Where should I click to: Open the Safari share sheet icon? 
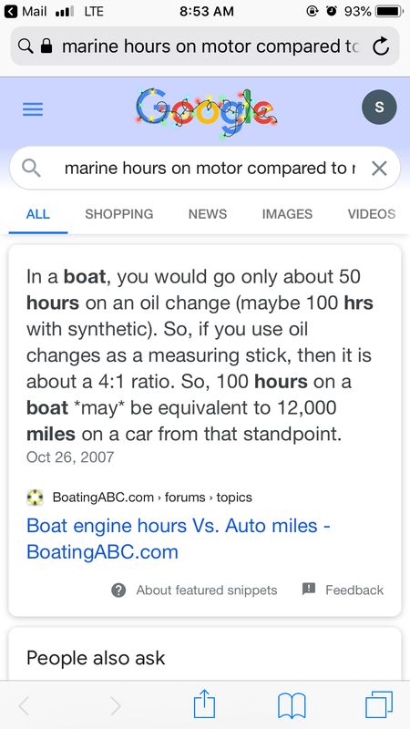[x=204, y=704]
